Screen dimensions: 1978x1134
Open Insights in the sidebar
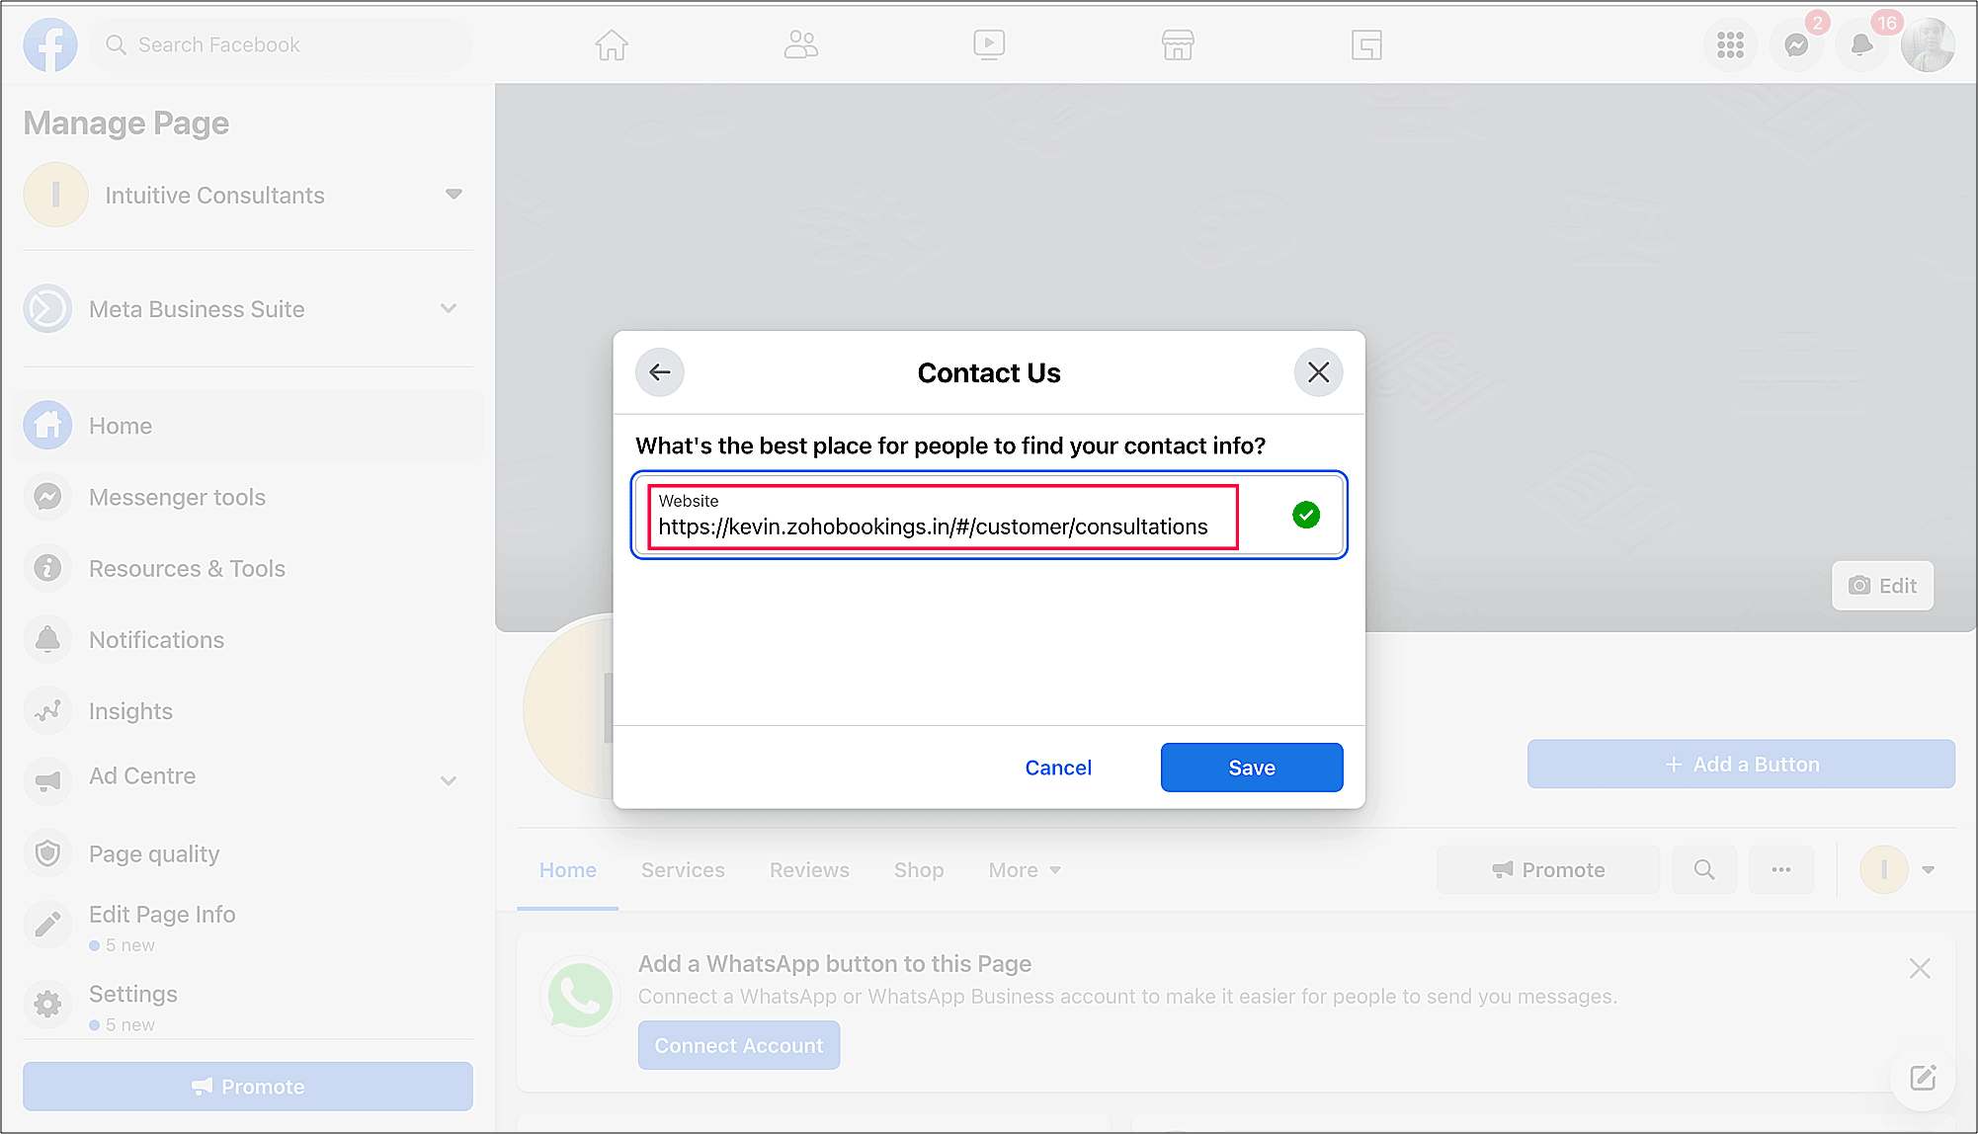[x=130, y=711]
